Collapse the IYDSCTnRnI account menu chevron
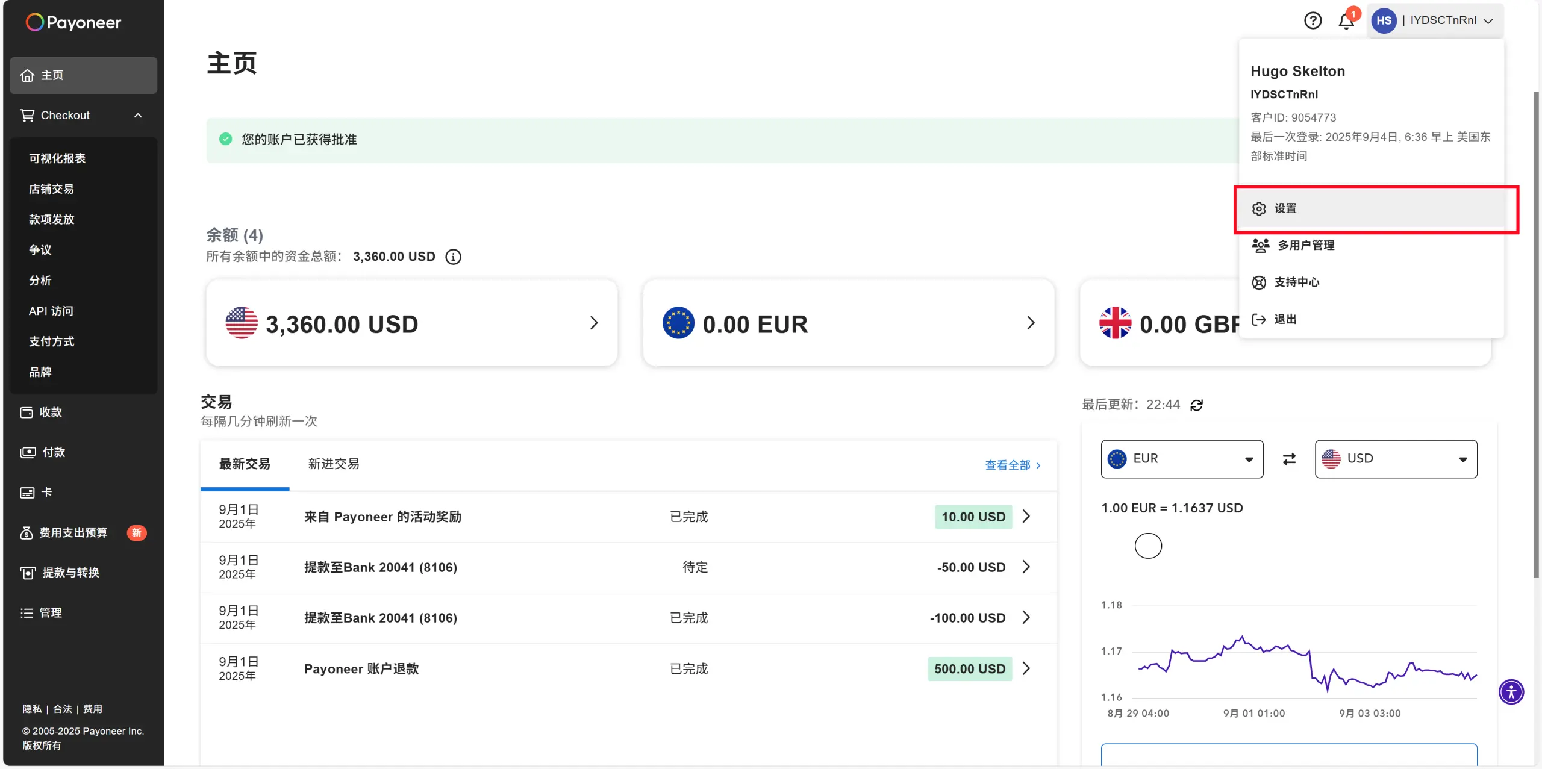This screenshot has height=769, width=1542. [x=1488, y=21]
